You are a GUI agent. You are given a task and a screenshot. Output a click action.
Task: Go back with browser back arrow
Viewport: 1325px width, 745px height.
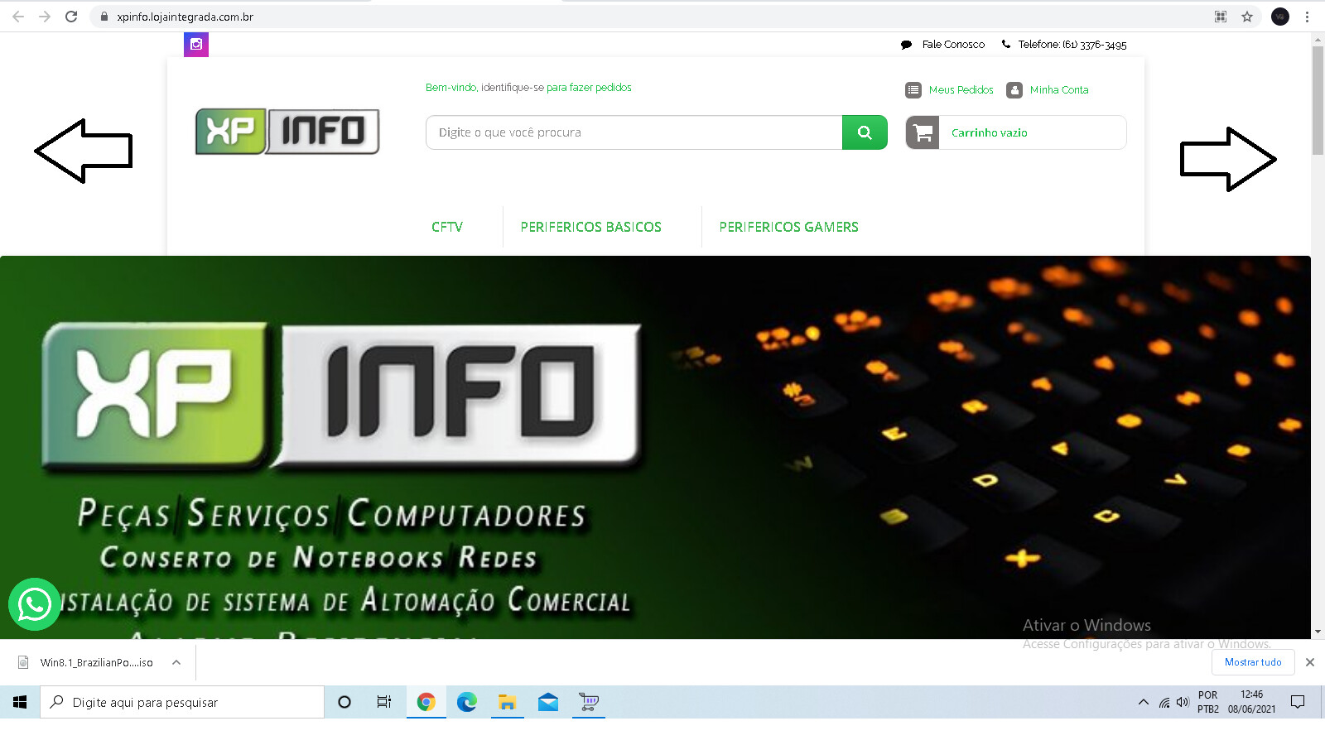tap(18, 17)
